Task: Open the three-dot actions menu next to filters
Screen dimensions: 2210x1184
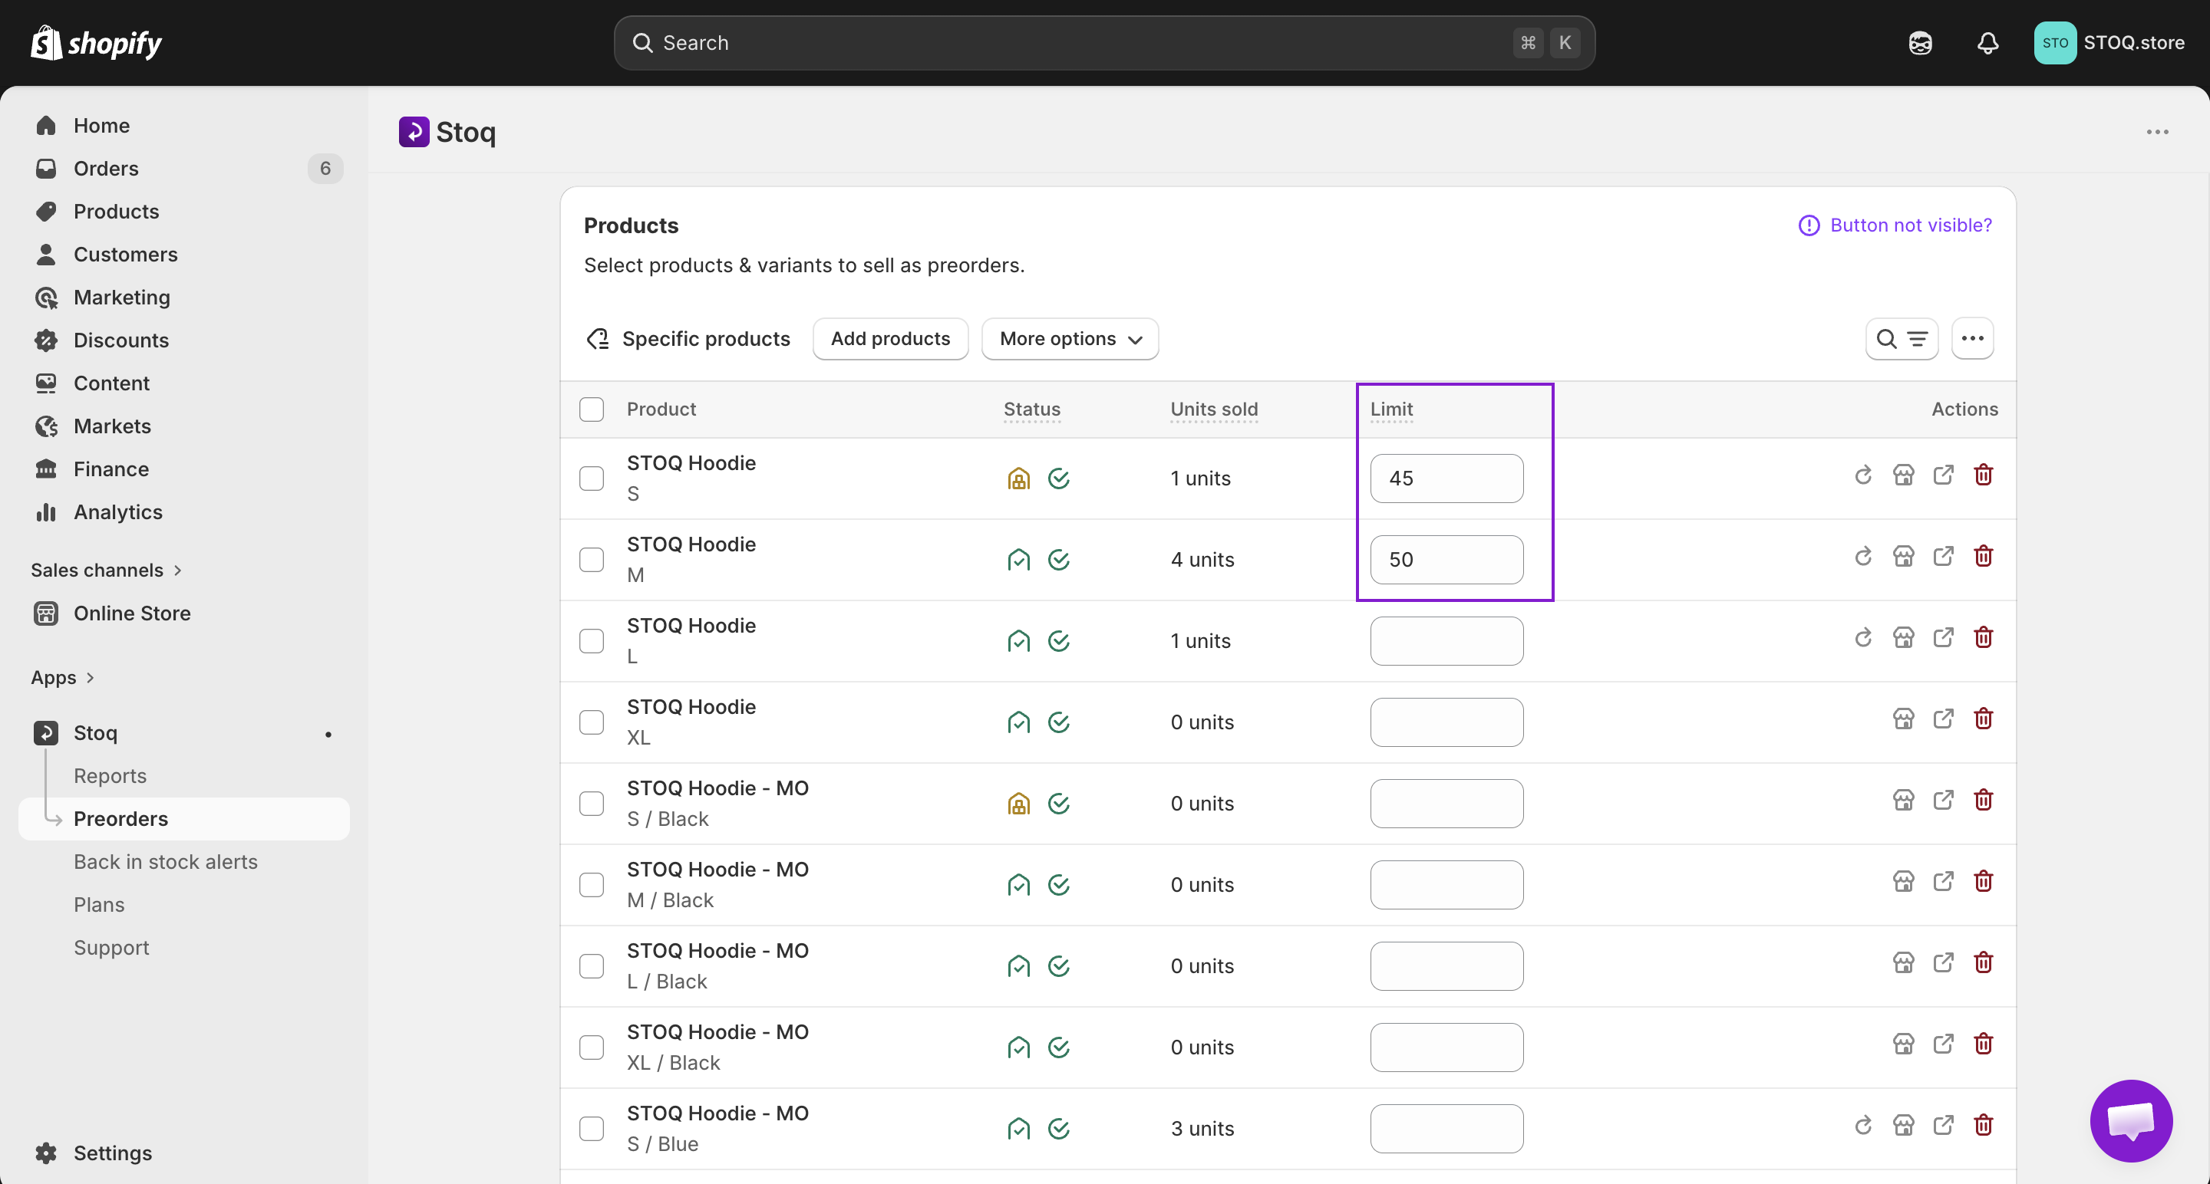Action: click(1972, 339)
